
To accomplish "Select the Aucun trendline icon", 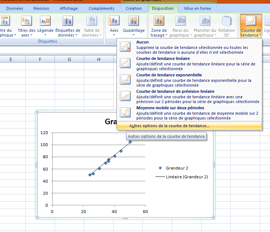I will (125, 46).
